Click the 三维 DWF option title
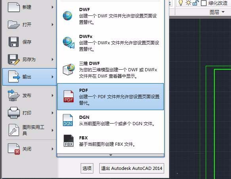This screenshot has width=231, height=179. coord(89,63)
